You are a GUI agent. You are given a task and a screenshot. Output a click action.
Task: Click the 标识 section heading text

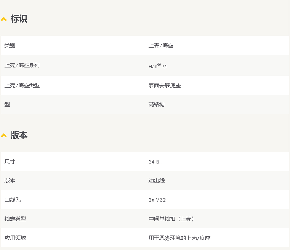(19, 19)
